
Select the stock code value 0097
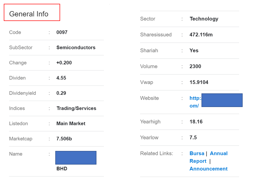pyautogui.click(x=62, y=32)
